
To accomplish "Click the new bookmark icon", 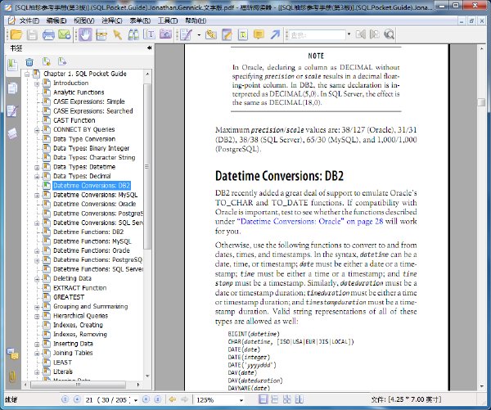I will [47, 61].
